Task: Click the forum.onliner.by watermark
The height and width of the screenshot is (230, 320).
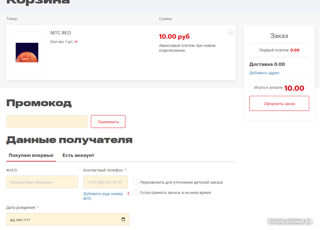Action: [290, 222]
